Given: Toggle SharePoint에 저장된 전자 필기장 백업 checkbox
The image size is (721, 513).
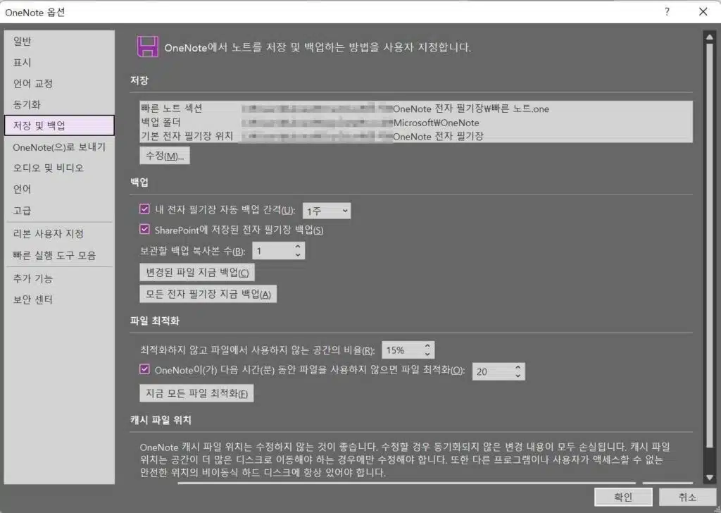Looking at the screenshot, I should pyautogui.click(x=144, y=229).
